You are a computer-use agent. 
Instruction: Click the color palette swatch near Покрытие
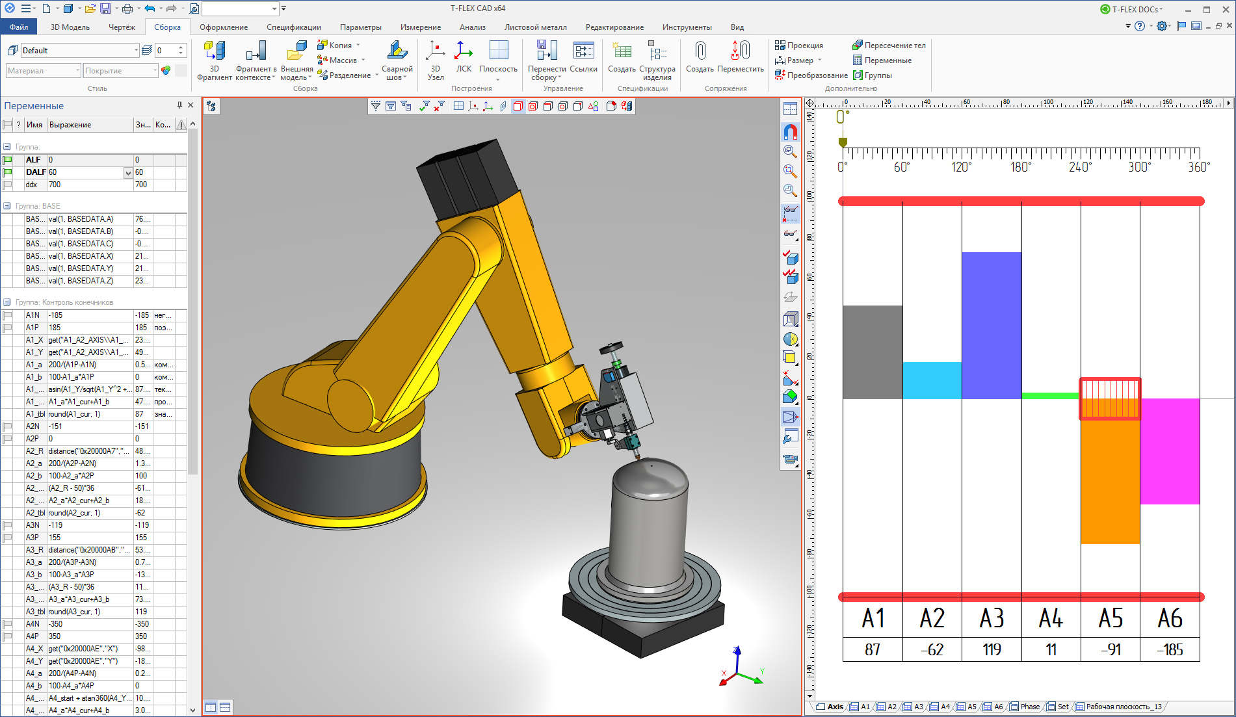166,70
